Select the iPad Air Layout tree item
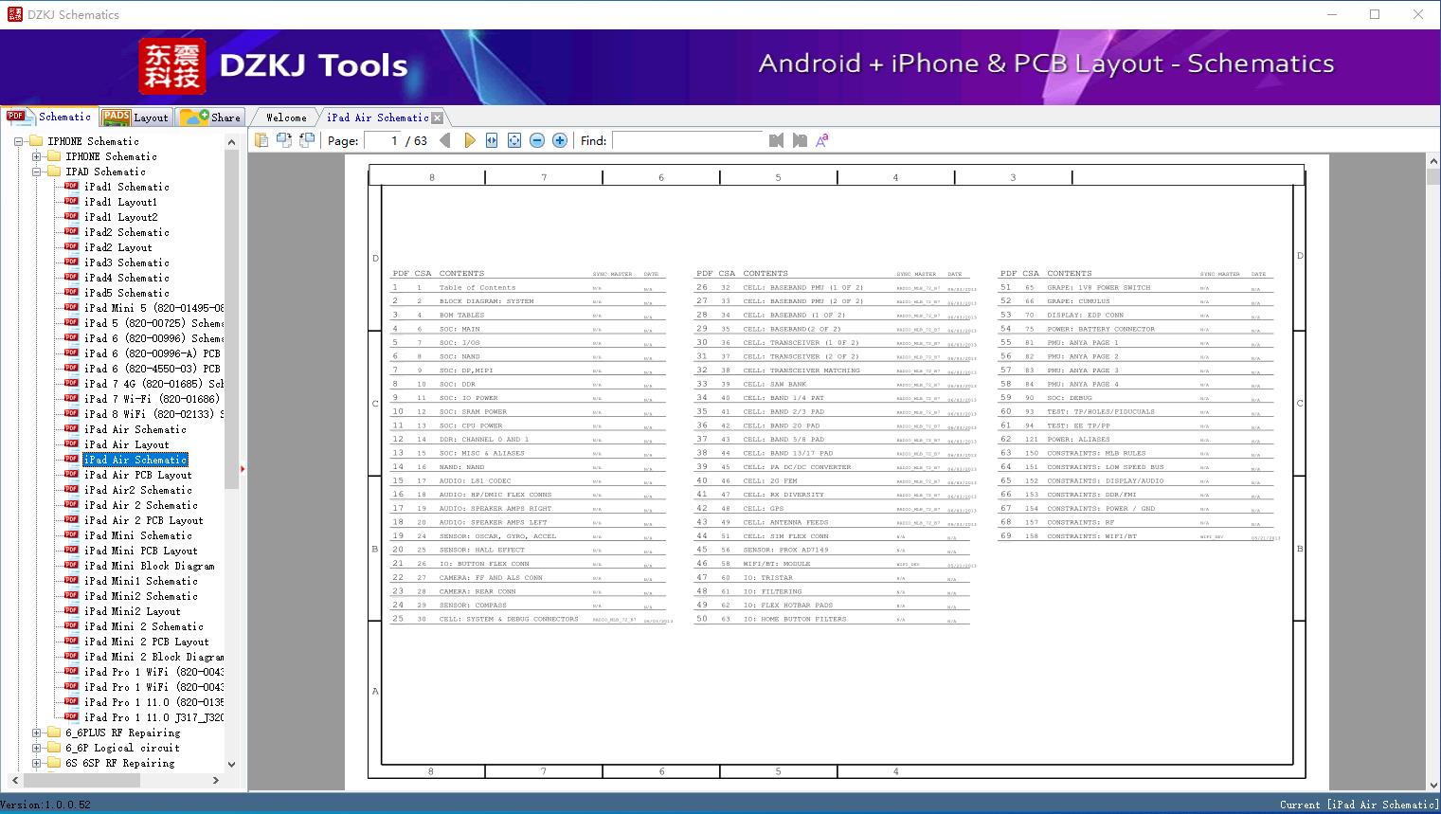 127,444
